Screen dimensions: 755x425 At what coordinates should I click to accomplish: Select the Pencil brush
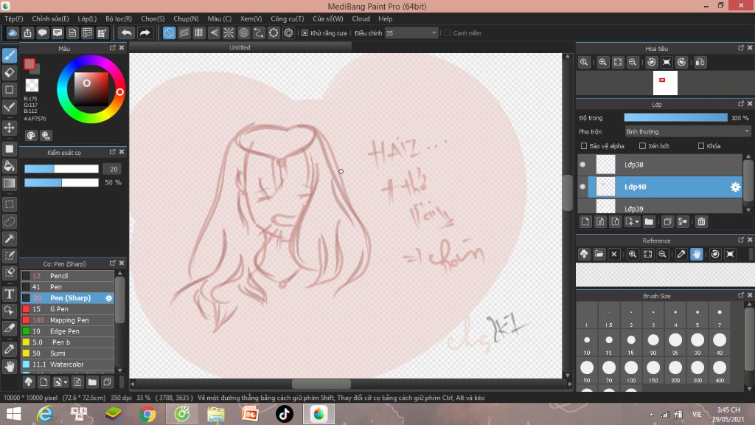pyautogui.click(x=67, y=276)
